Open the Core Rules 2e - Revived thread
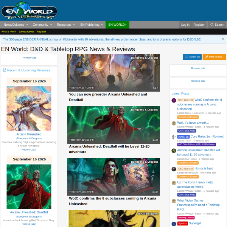Viewport: 227px width, 227px height. point(207,137)
